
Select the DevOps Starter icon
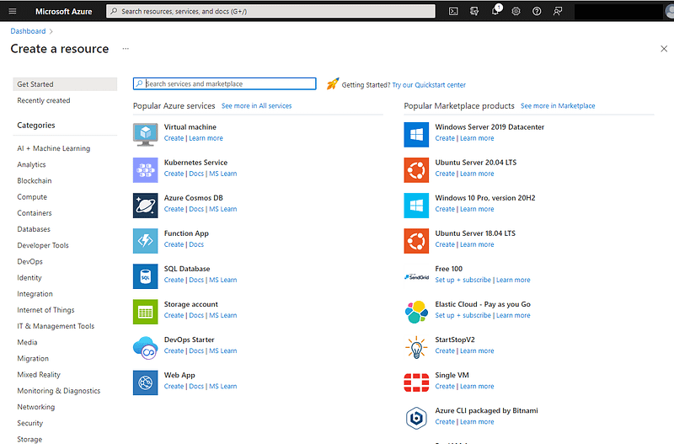(x=145, y=347)
